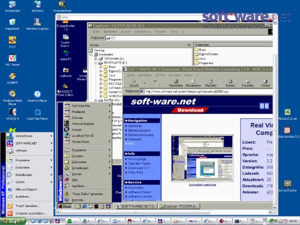The height and width of the screenshot is (225, 300).
Task: Launch RealOne Player desktop icon
Action: [37, 97]
